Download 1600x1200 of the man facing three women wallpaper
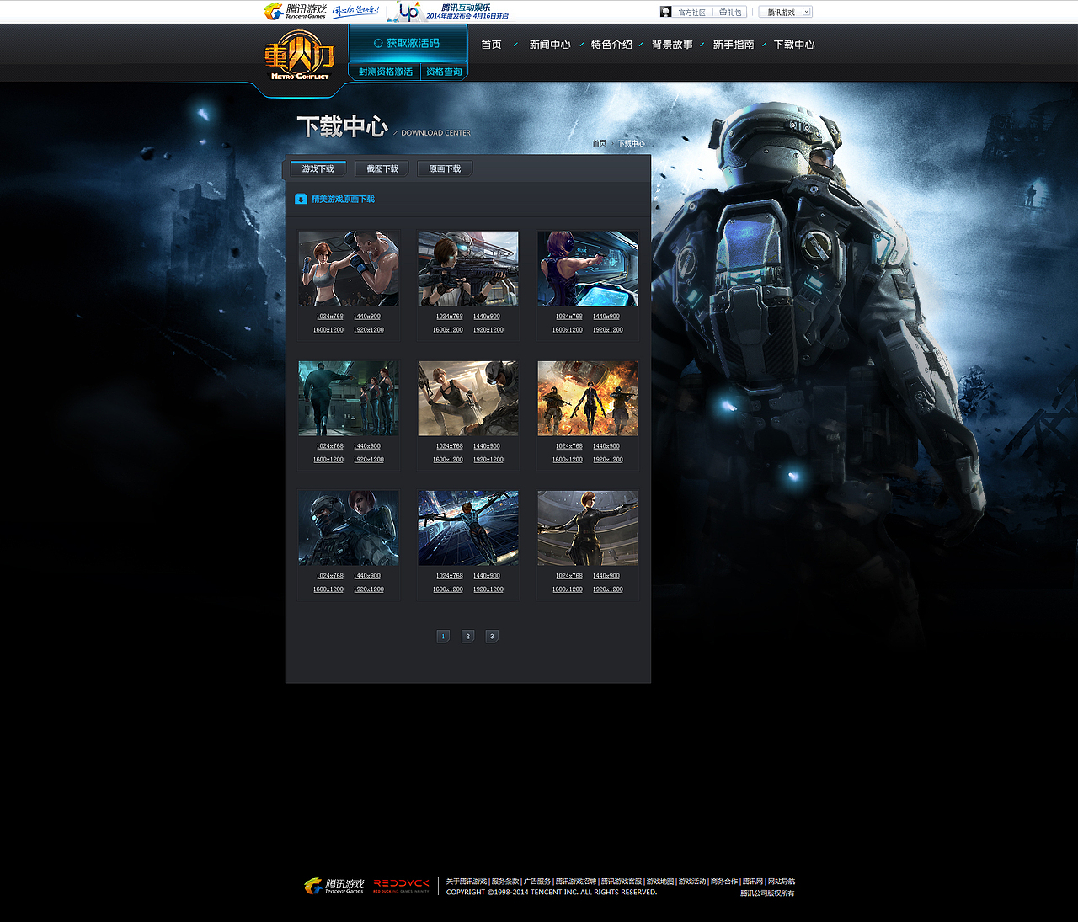1078x922 pixels. click(328, 460)
